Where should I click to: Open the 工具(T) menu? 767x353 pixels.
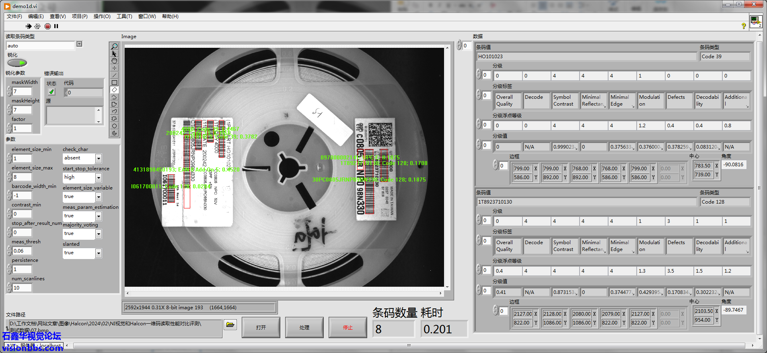[x=124, y=16]
